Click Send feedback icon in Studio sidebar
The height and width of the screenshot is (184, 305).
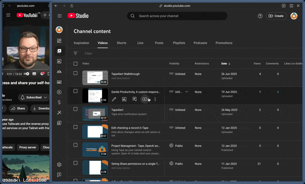click(x=59, y=174)
